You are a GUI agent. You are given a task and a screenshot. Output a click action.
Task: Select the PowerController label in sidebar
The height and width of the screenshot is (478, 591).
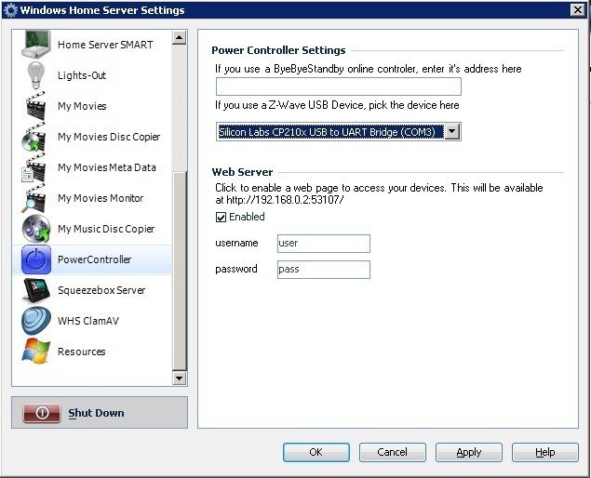tap(94, 259)
